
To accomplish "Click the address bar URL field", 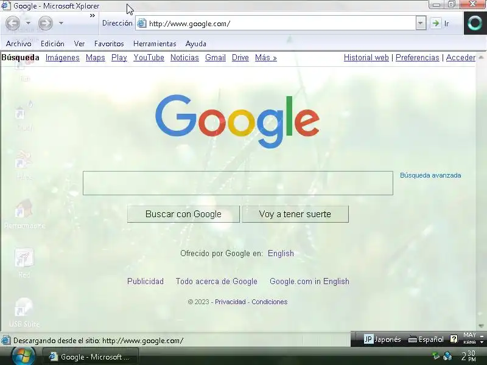I will tap(281, 24).
